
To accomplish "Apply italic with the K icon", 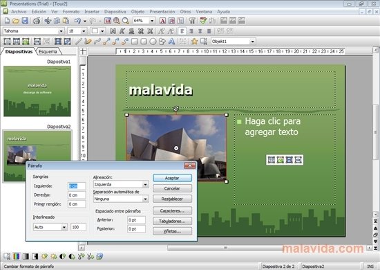I will [122, 31].
